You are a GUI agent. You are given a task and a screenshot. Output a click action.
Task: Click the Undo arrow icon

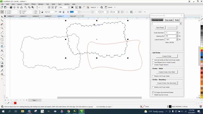click(37, 7)
